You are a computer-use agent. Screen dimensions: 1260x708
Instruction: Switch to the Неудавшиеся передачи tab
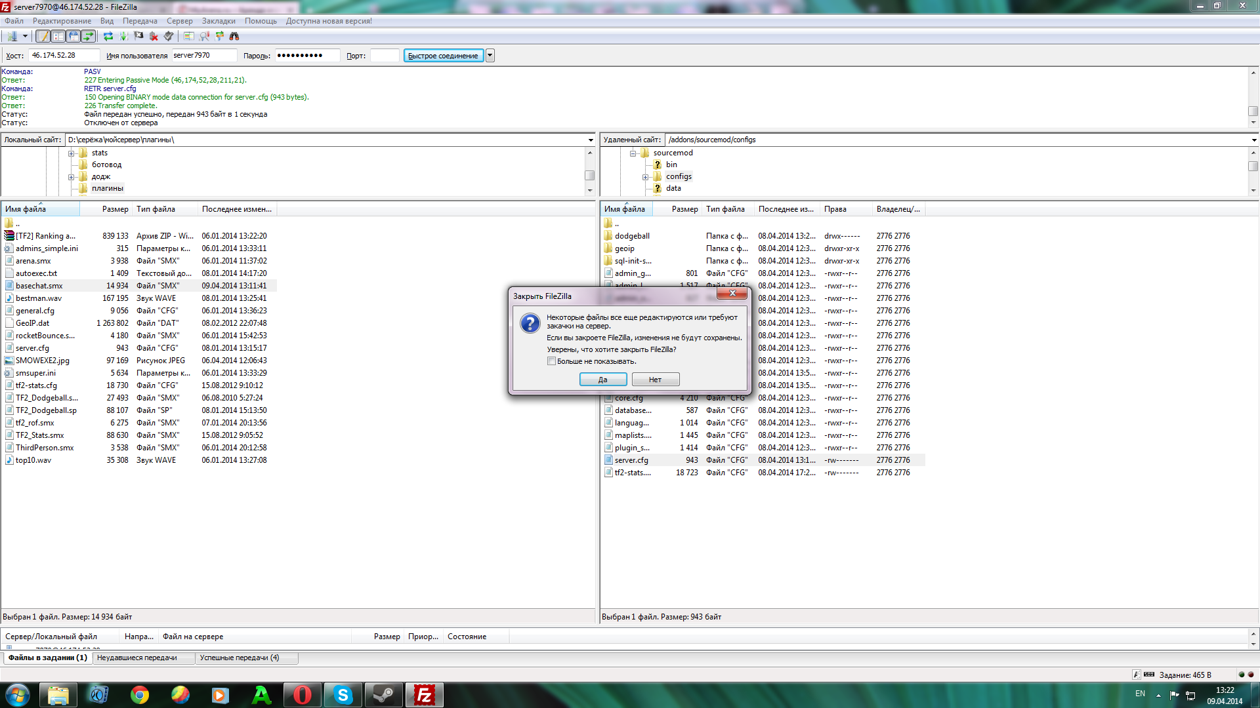(143, 658)
